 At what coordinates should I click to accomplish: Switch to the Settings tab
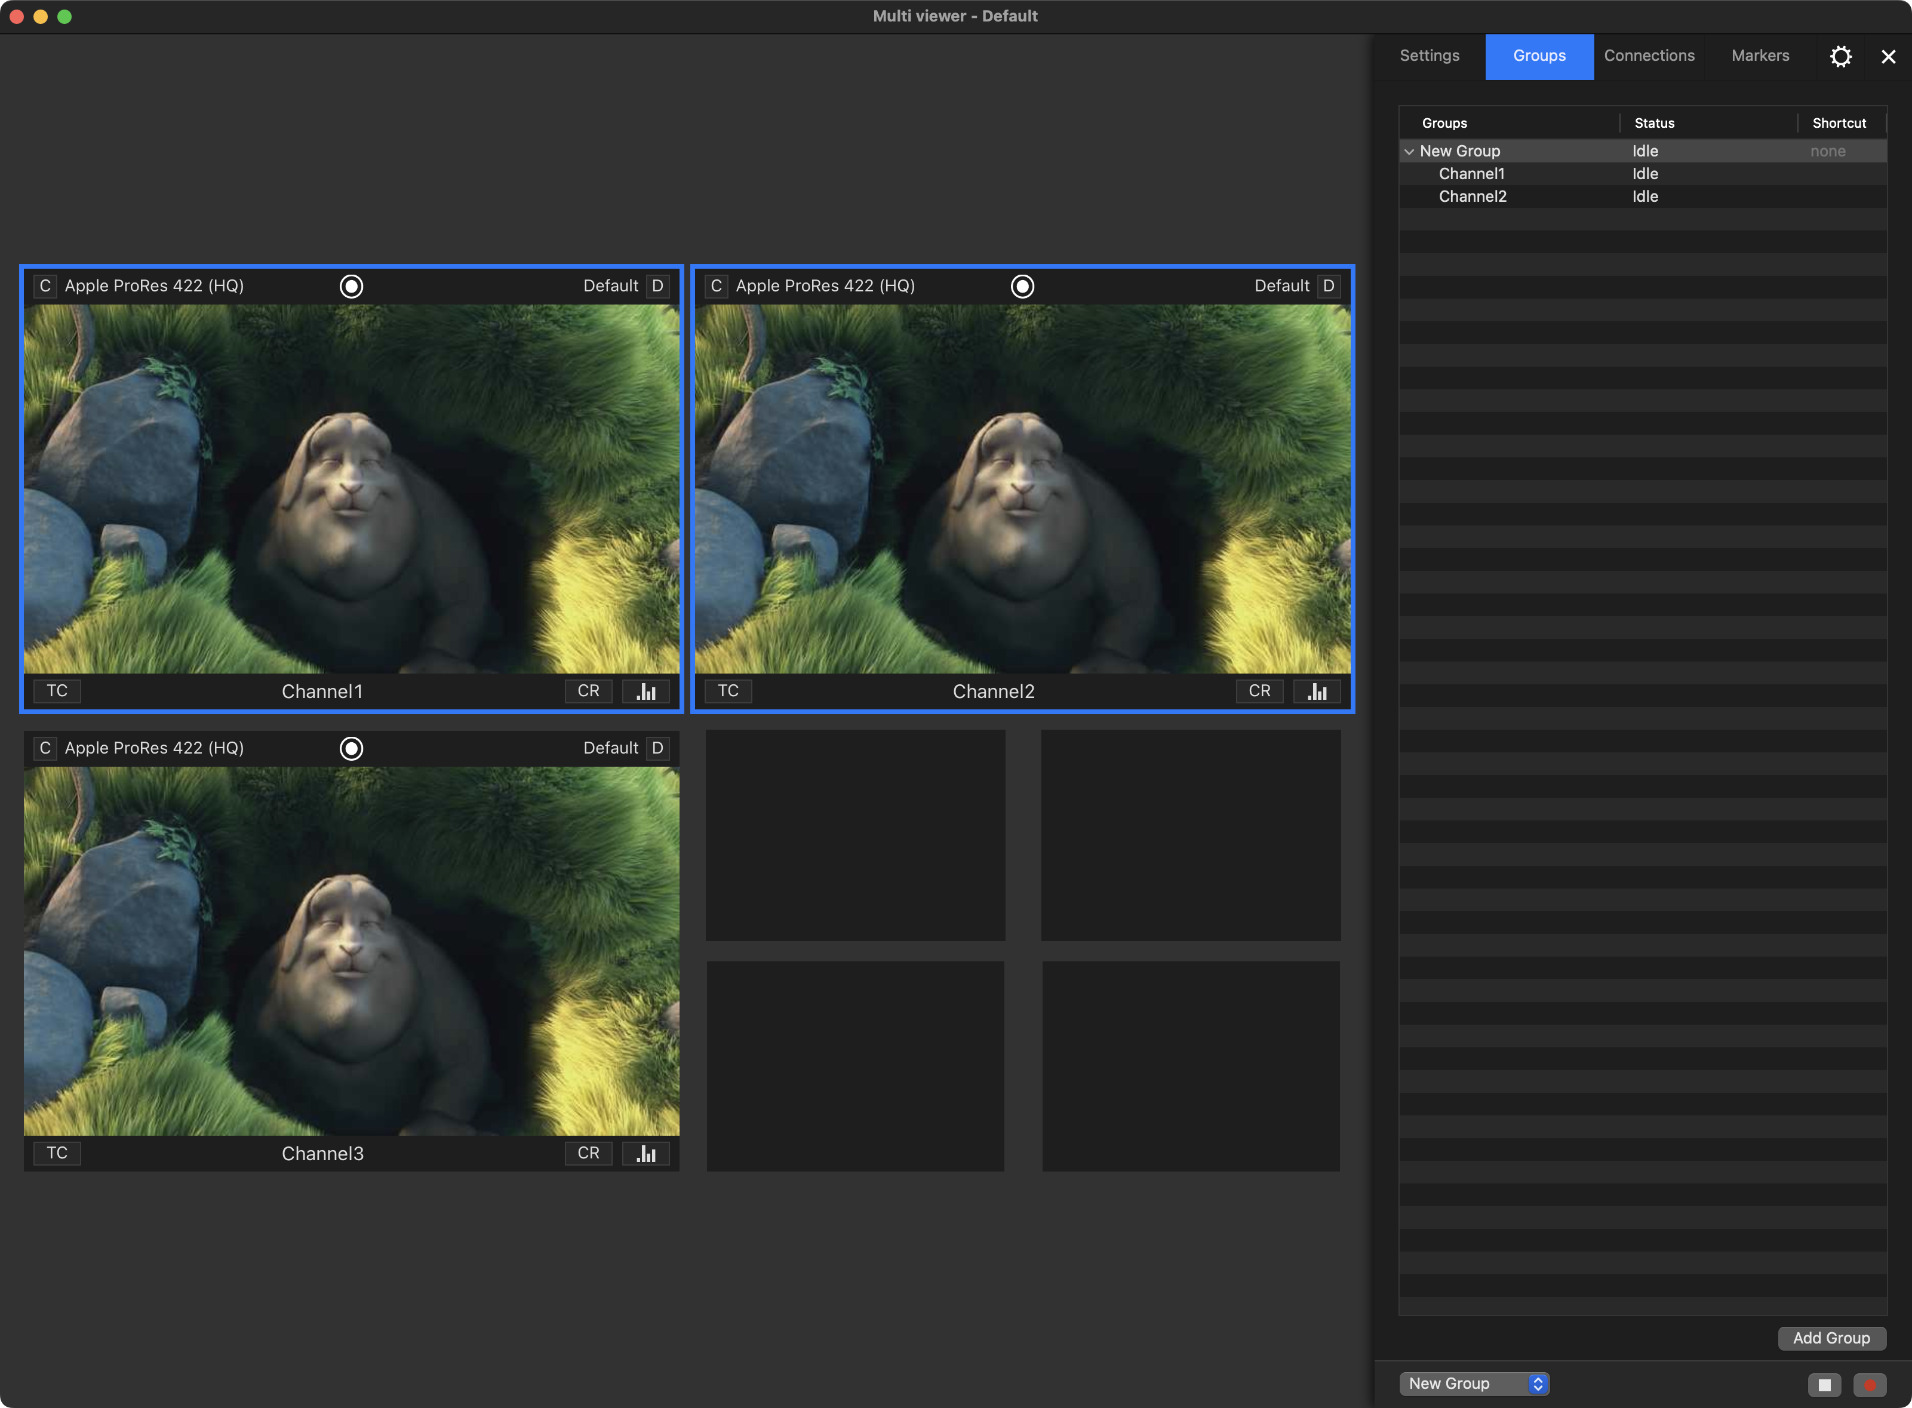(x=1430, y=56)
